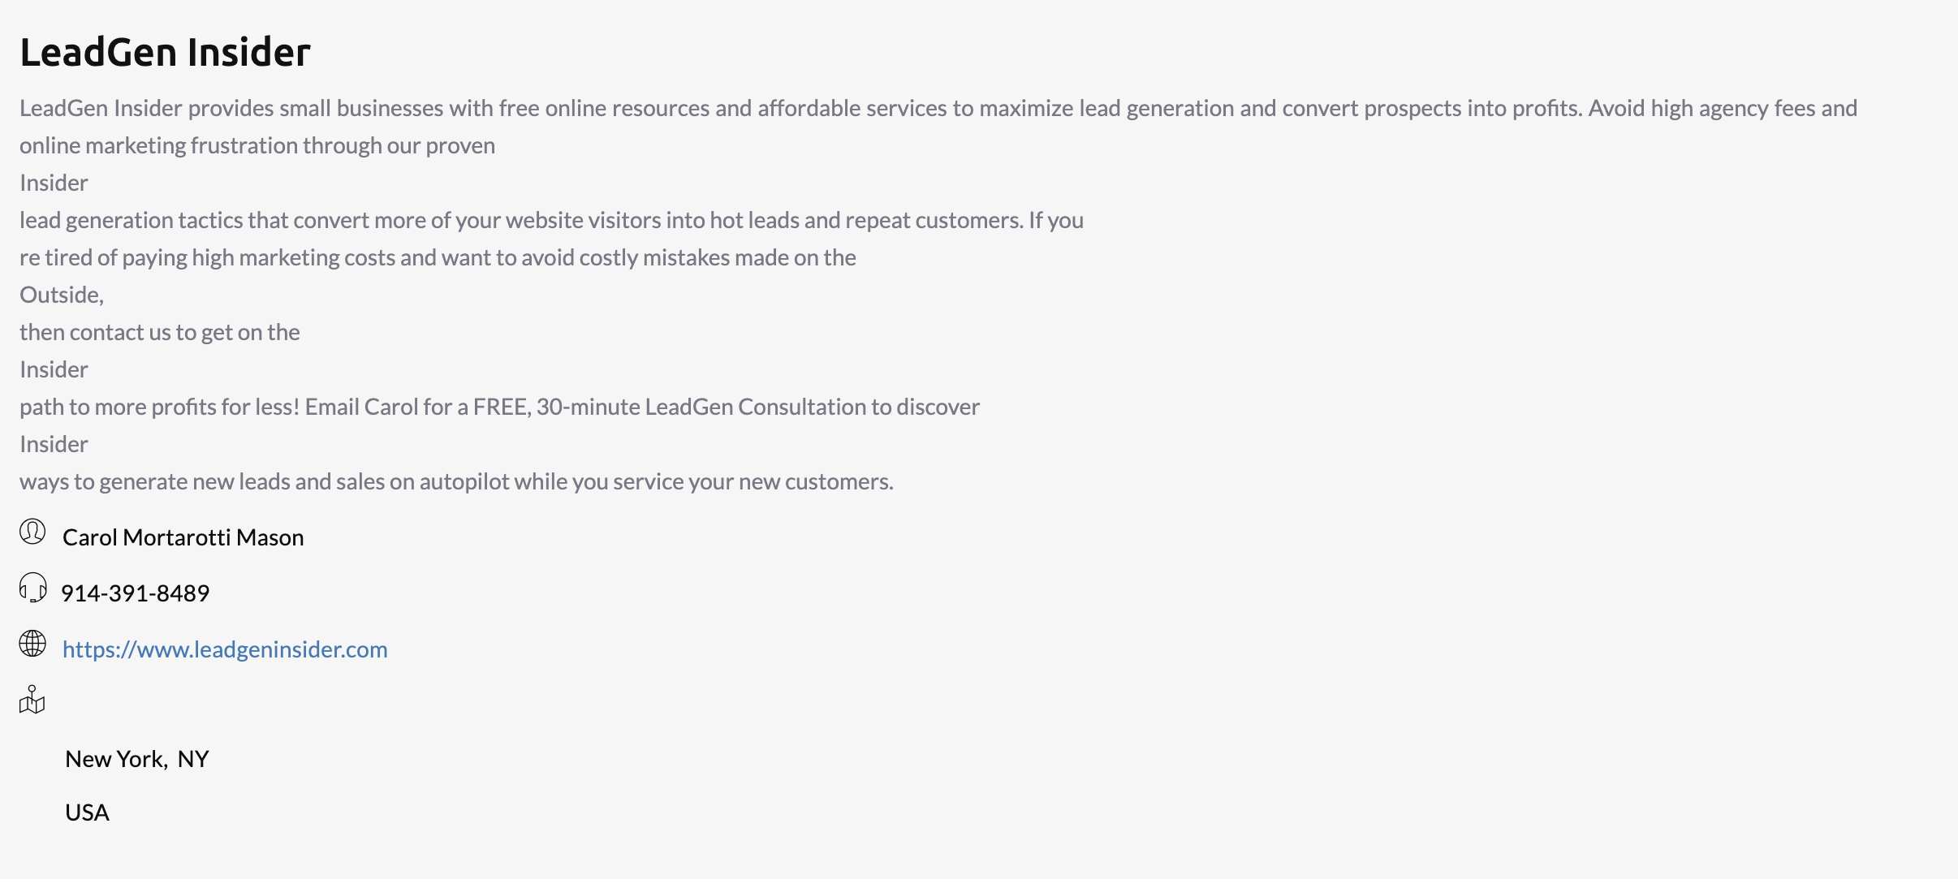Click the line starting 'lead generation tactics that convert'

551,220
